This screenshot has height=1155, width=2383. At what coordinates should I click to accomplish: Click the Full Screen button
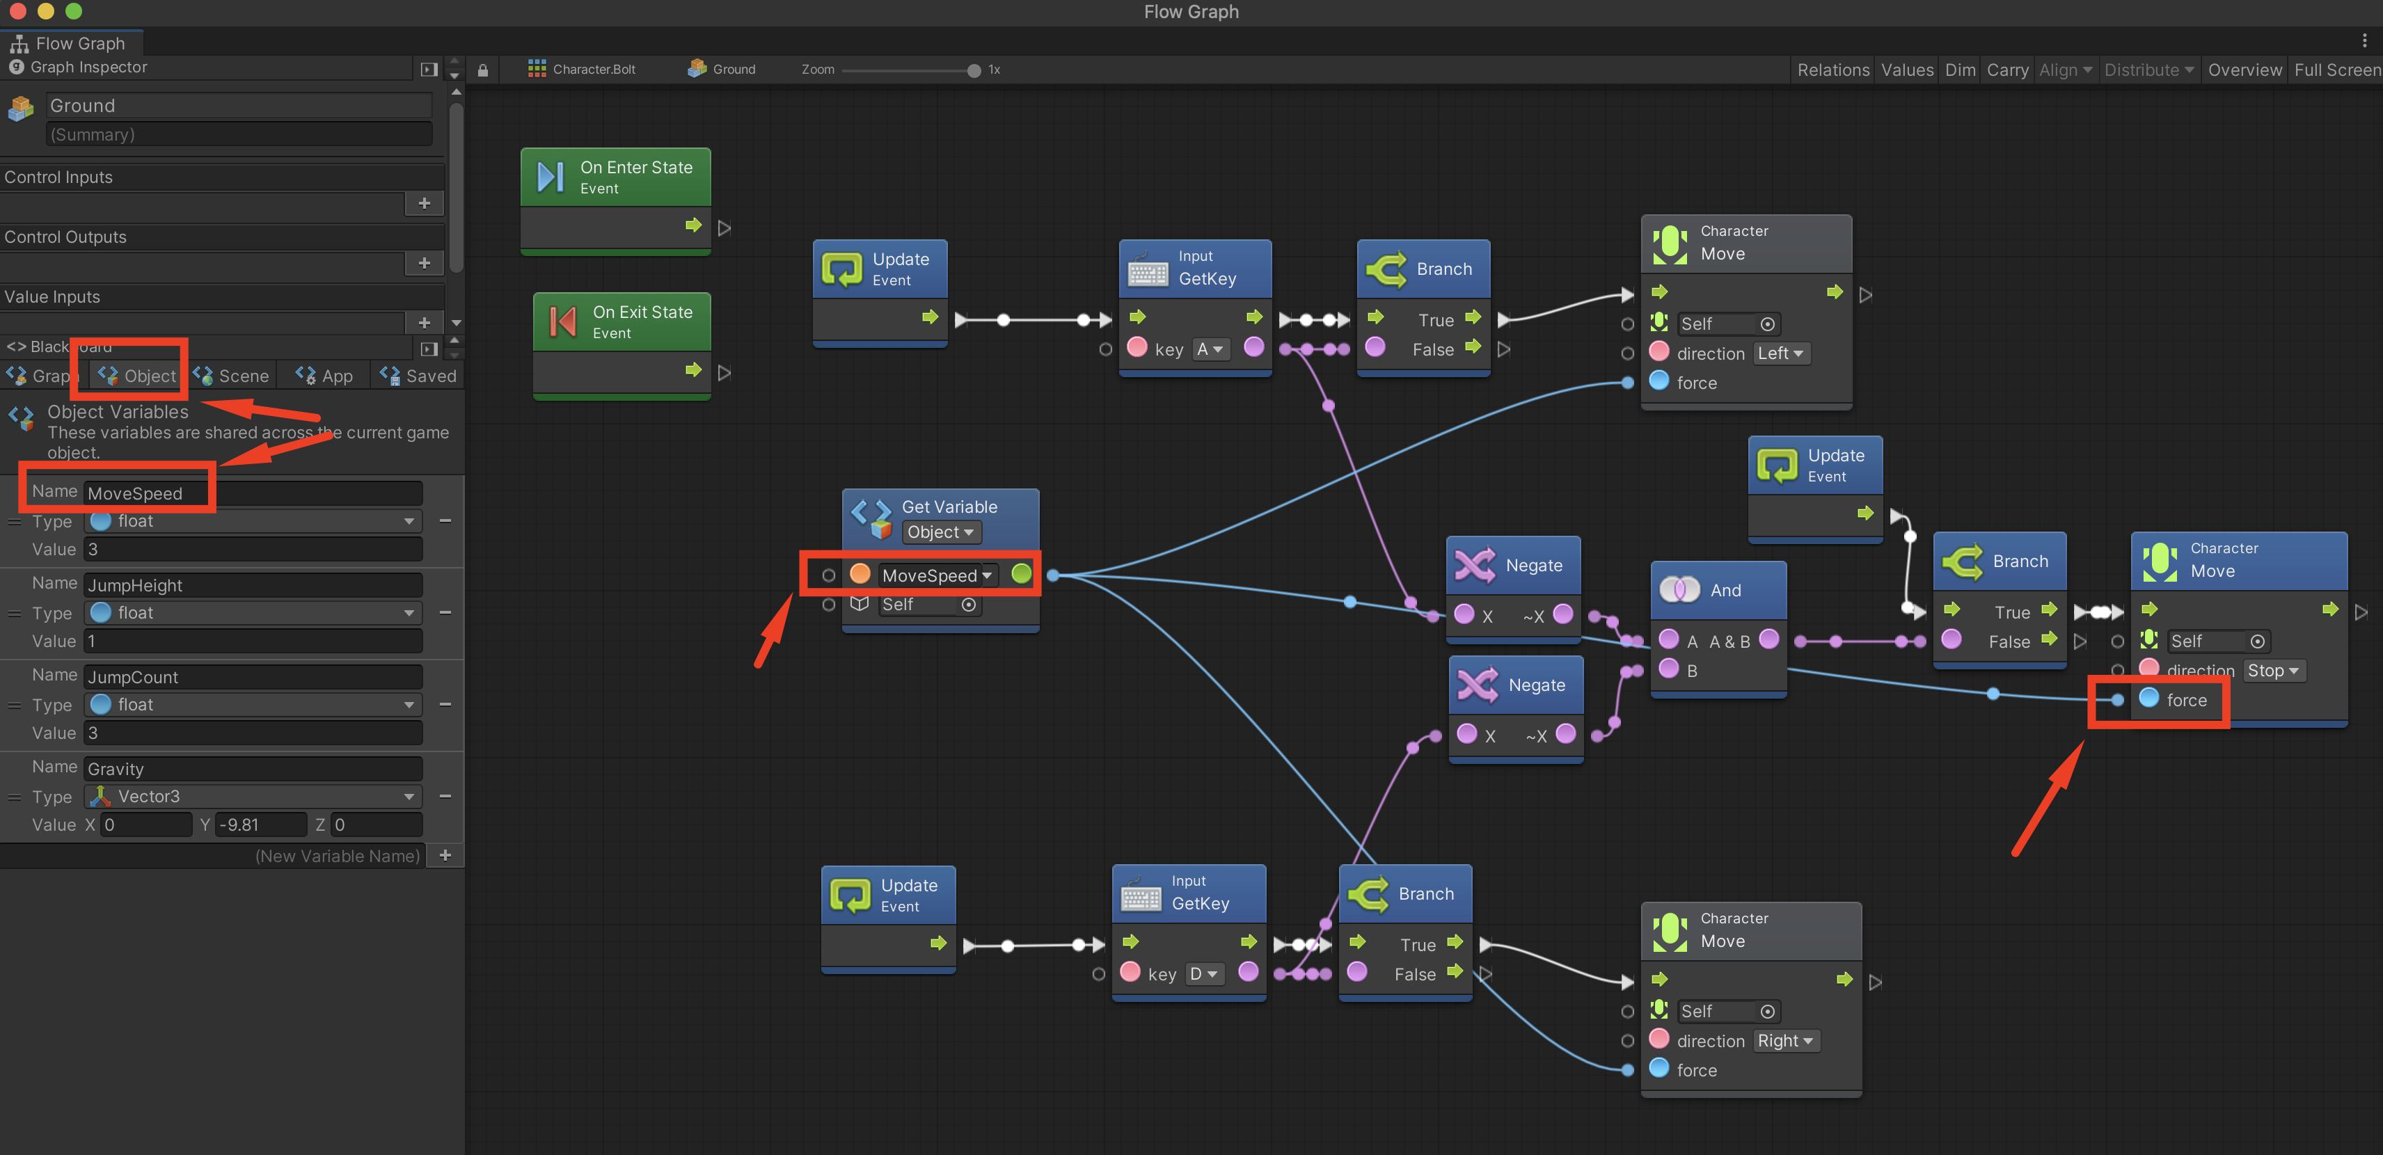click(2337, 70)
